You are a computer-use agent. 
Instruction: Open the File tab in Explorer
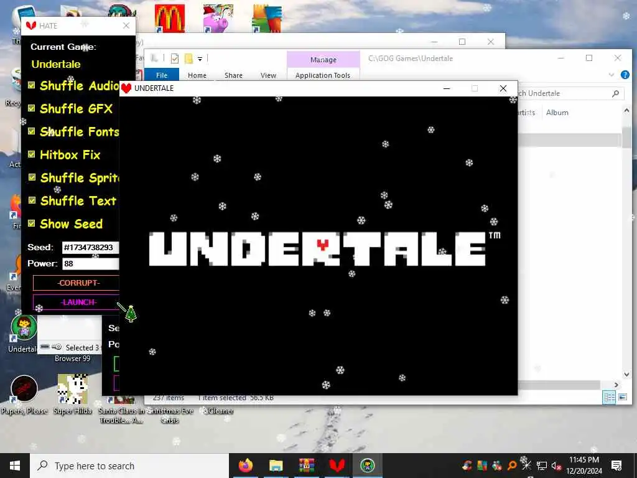pyautogui.click(x=162, y=75)
